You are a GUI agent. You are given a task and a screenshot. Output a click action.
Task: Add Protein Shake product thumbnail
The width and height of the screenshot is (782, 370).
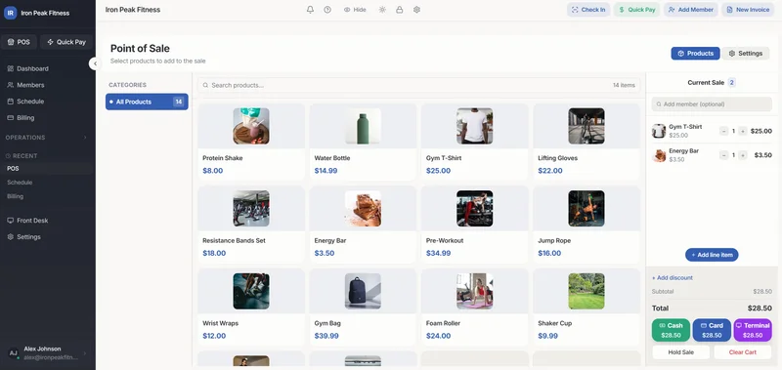pos(251,127)
